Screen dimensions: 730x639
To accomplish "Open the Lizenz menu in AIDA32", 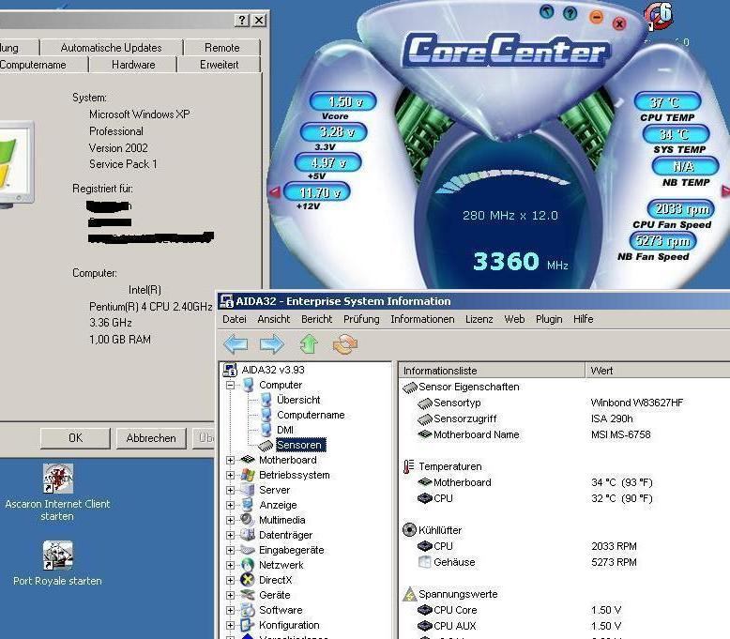I will click(x=479, y=319).
